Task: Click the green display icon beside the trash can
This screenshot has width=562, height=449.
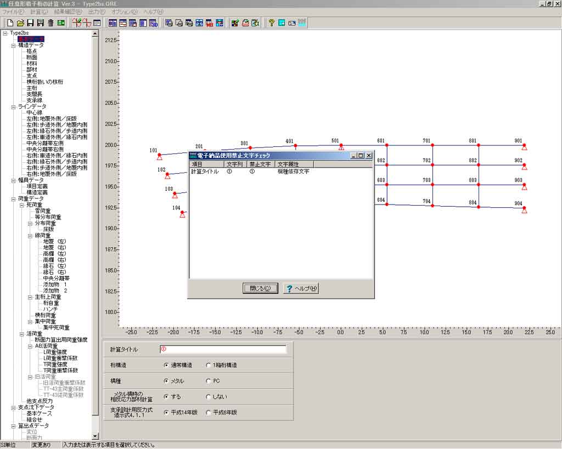Action: (61, 23)
